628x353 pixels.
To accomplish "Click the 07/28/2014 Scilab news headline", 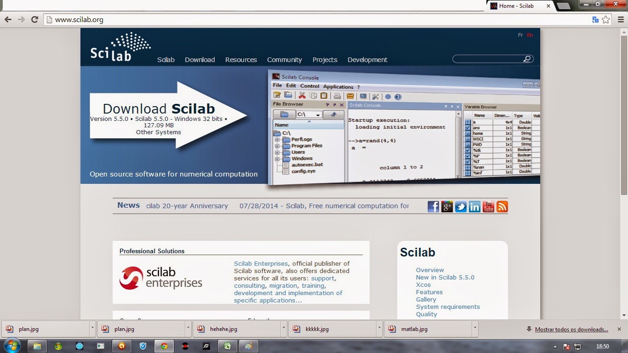I will [324, 206].
